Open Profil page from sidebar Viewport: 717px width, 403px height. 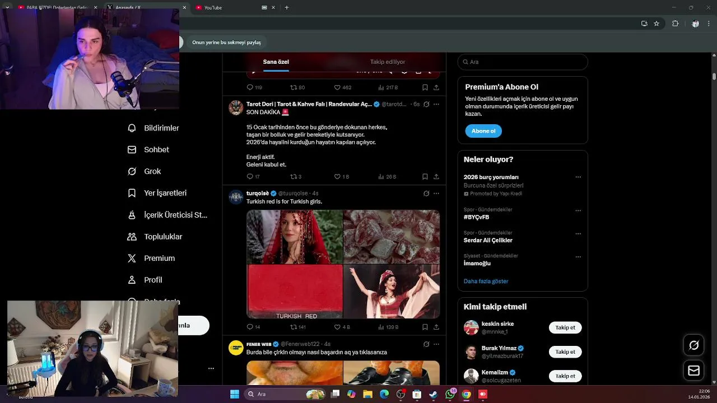(145, 280)
